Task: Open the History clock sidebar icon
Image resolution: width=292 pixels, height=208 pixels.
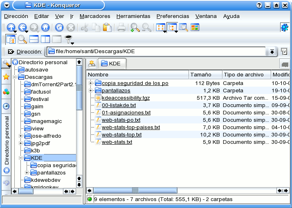Action: coord(6,106)
